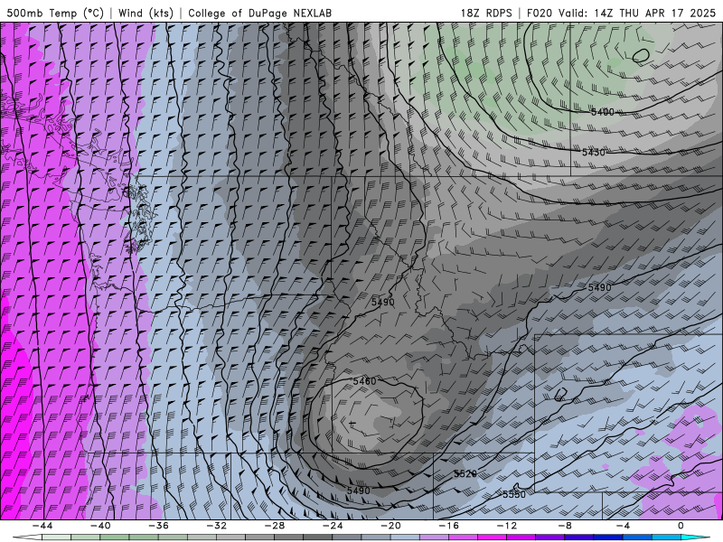Click the 5460 closed-low contour label
The image size is (723, 542).
[365, 381]
